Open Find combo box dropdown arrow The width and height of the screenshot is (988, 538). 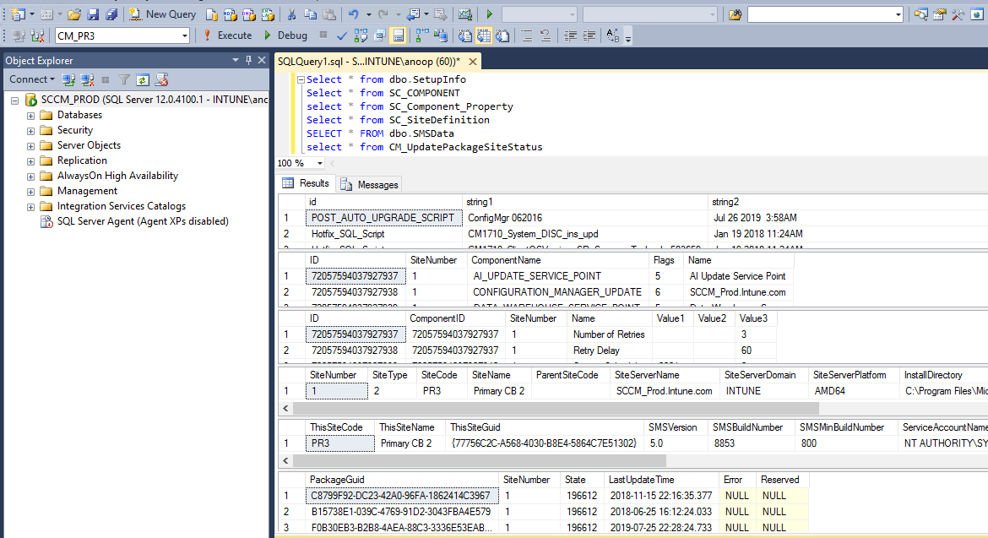click(x=898, y=14)
